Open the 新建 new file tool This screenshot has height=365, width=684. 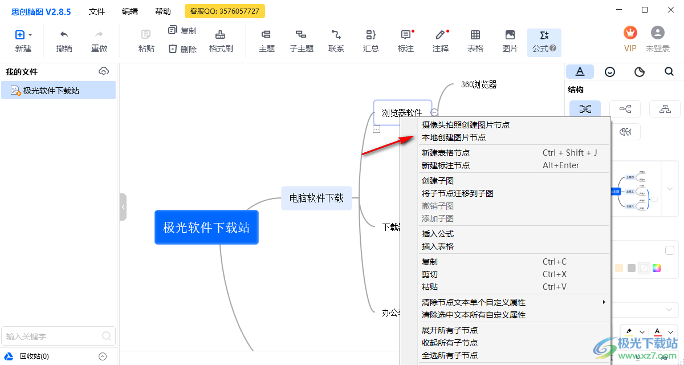[23, 42]
